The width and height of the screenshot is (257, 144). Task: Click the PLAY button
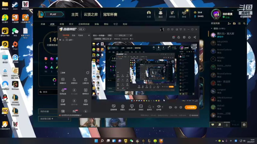click(x=53, y=14)
